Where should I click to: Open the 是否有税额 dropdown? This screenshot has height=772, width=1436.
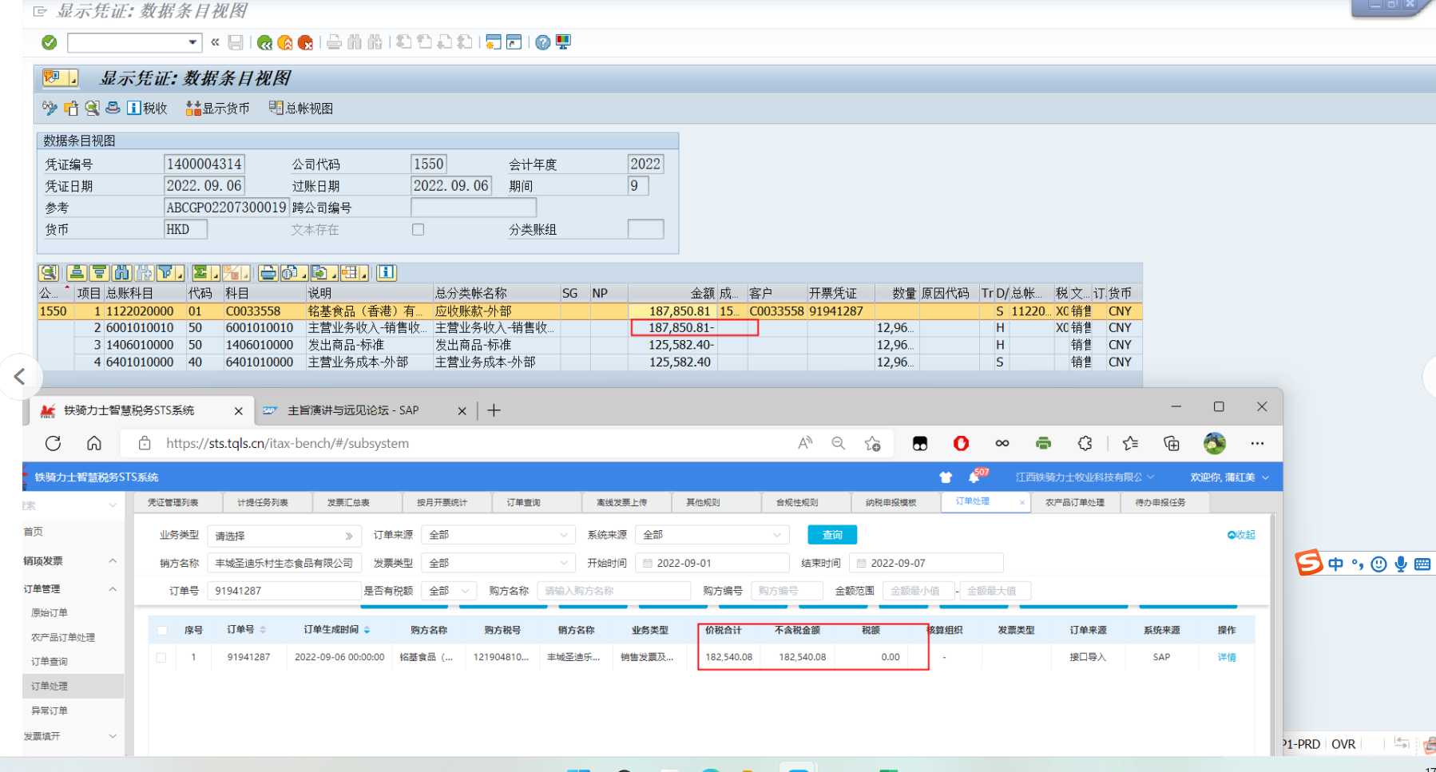pyautogui.click(x=450, y=591)
